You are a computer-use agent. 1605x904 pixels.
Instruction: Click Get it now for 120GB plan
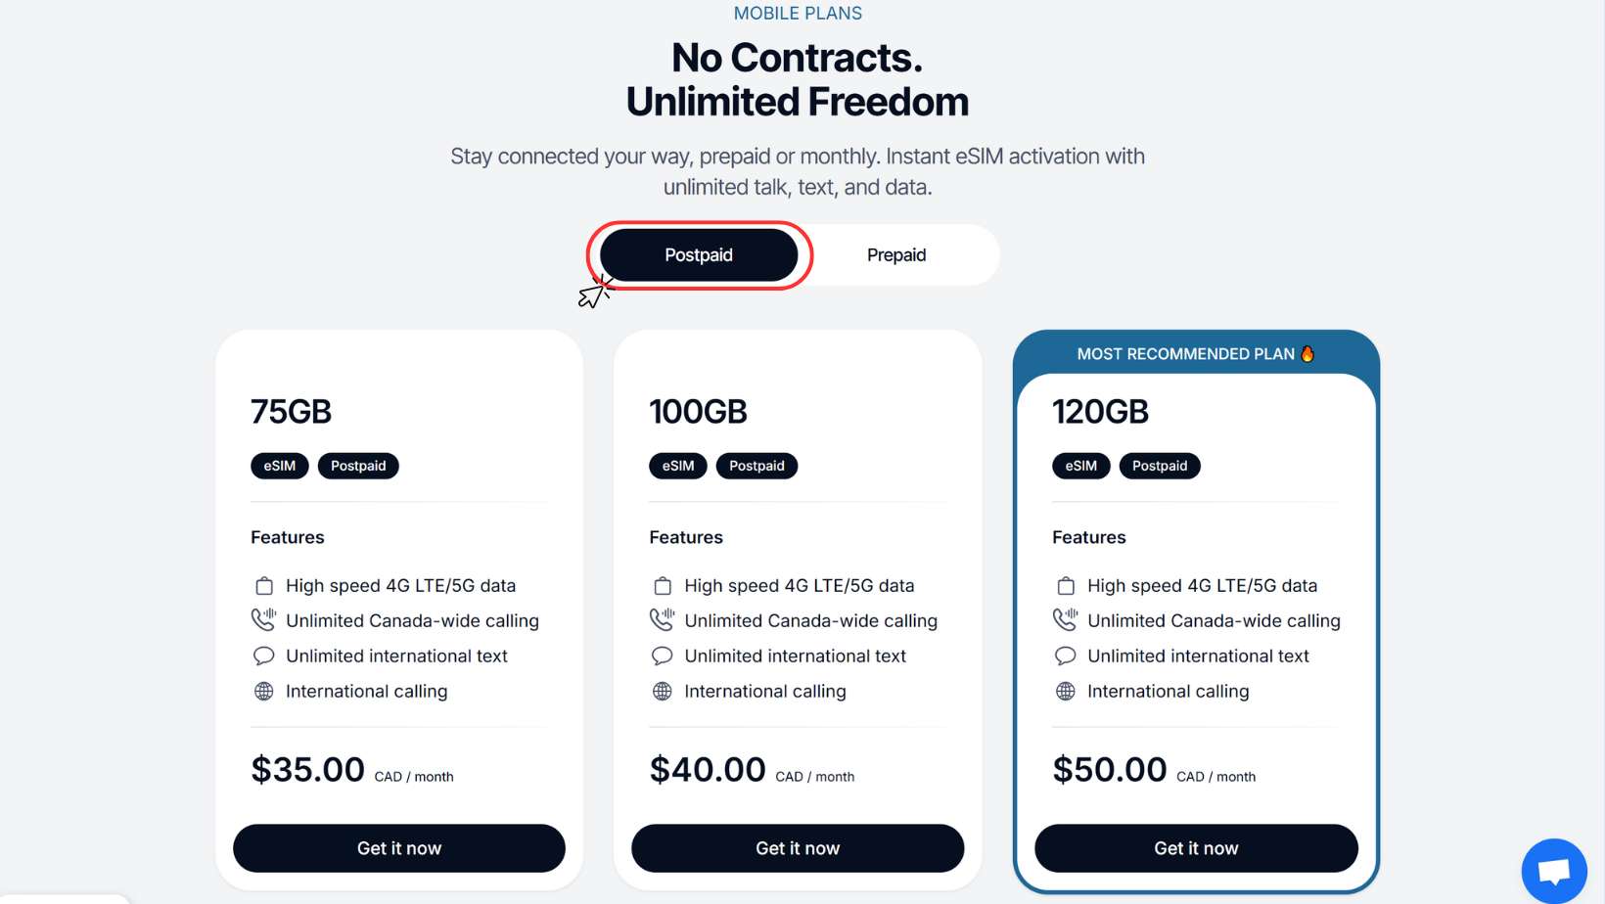[1196, 848]
